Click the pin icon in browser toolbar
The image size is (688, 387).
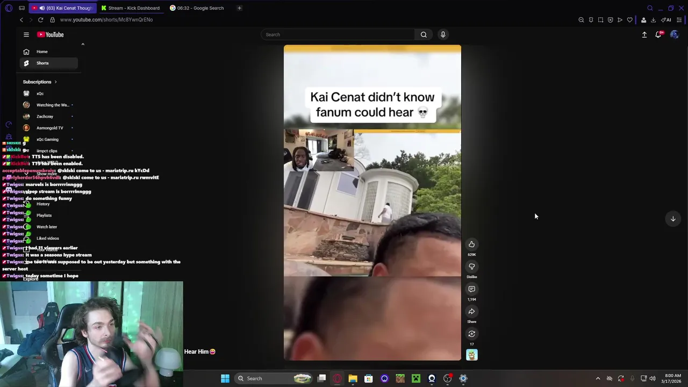[x=591, y=20]
